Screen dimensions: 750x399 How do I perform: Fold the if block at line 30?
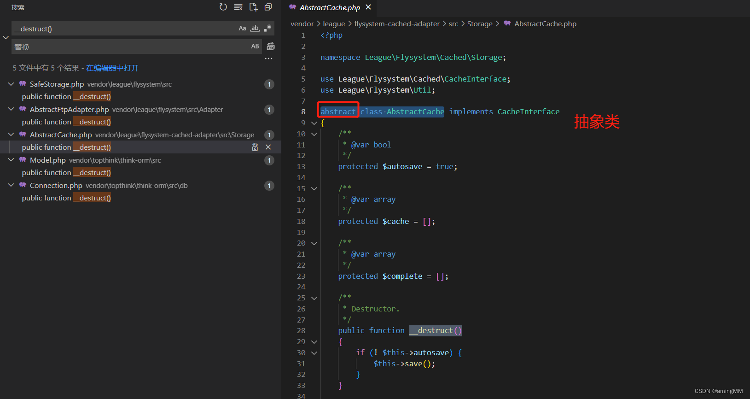[x=314, y=353]
